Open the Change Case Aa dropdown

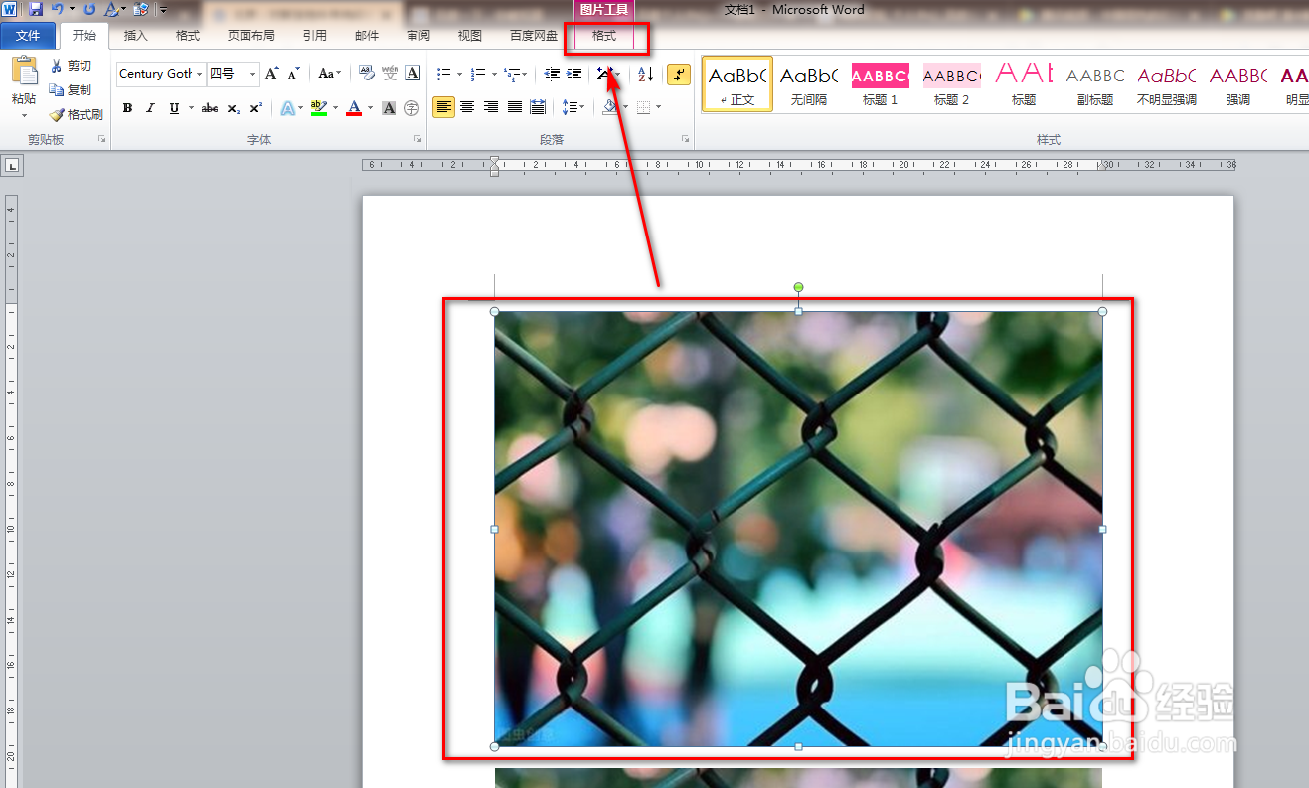click(329, 74)
